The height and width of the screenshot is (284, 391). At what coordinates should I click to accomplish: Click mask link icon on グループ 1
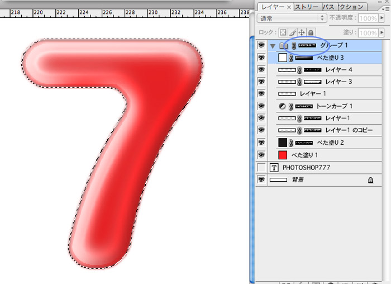[x=293, y=45]
